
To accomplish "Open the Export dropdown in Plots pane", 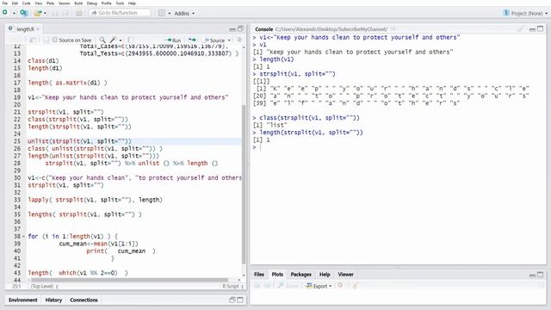I will coord(319,286).
